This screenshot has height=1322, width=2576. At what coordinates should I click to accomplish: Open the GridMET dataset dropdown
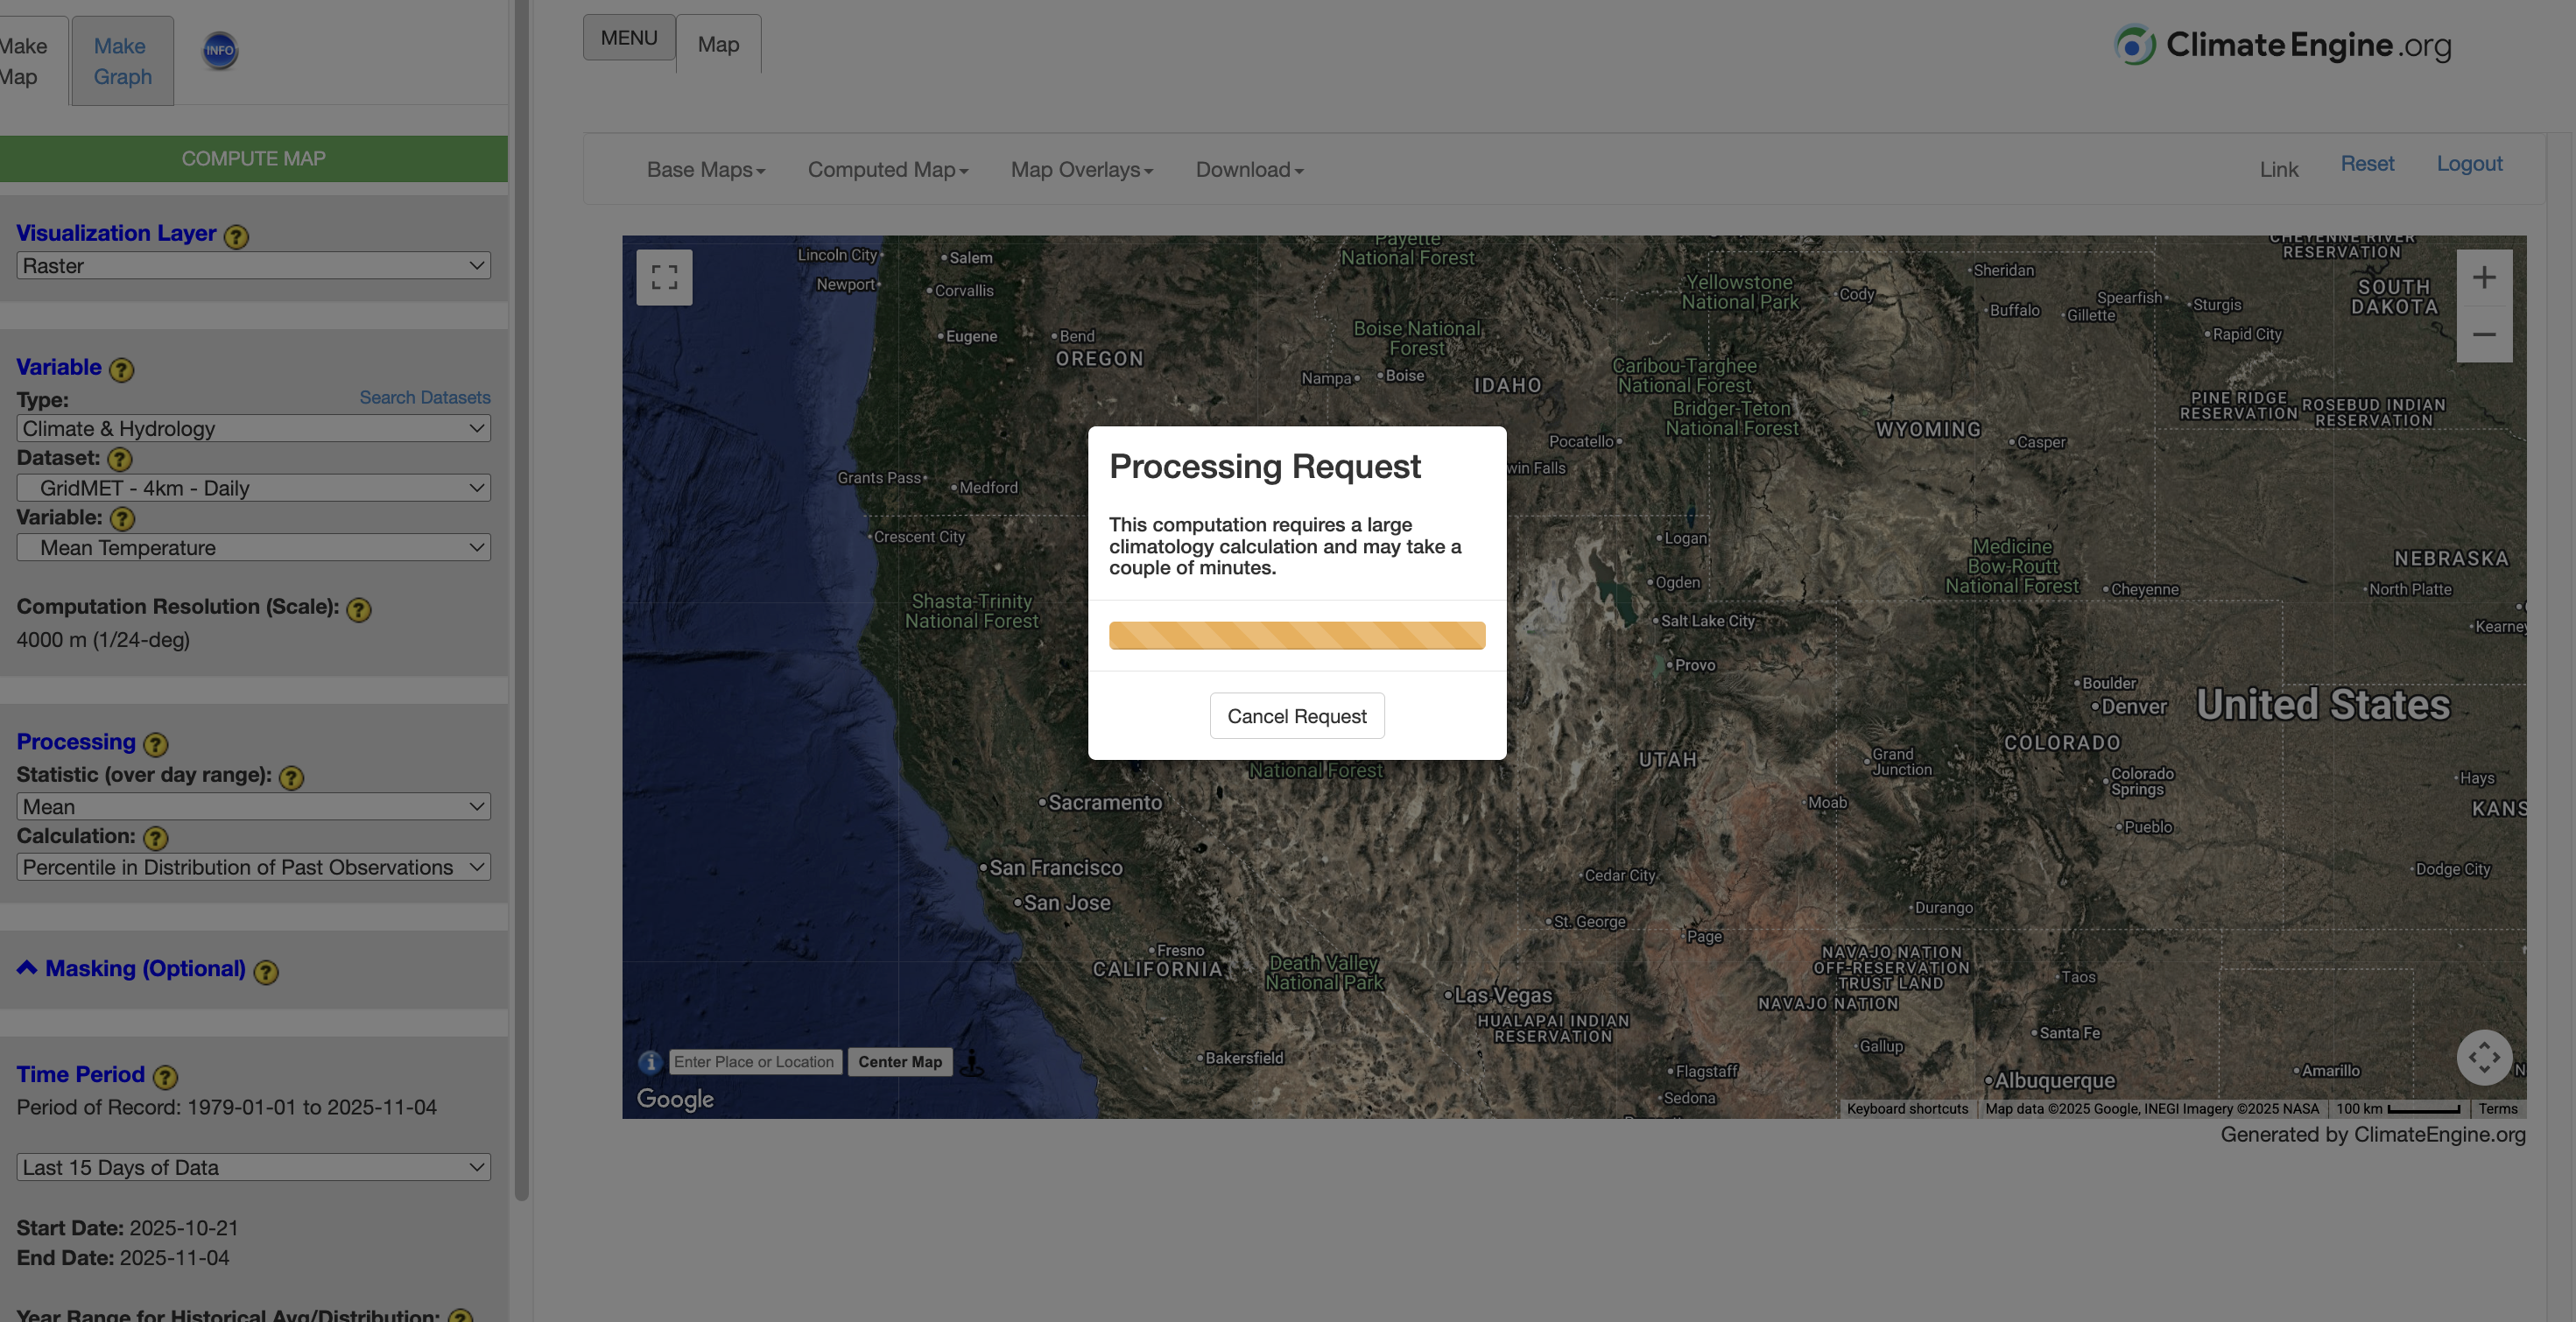[x=253, y=488]
